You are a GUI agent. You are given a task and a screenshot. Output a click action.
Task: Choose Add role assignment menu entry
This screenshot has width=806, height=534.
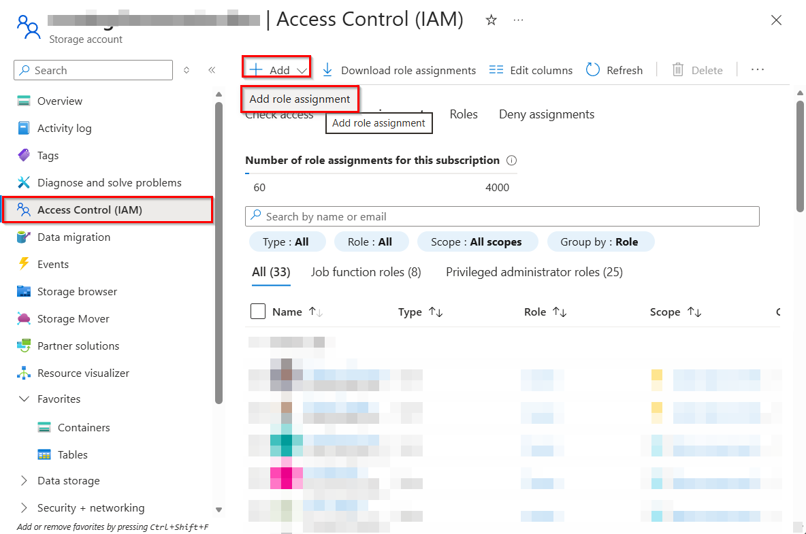point(300,99)
